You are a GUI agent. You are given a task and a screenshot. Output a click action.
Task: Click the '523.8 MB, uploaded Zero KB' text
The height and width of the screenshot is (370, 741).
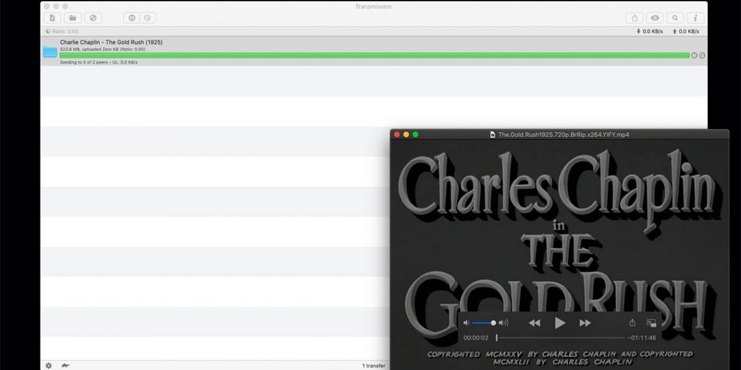coord(103,49)
